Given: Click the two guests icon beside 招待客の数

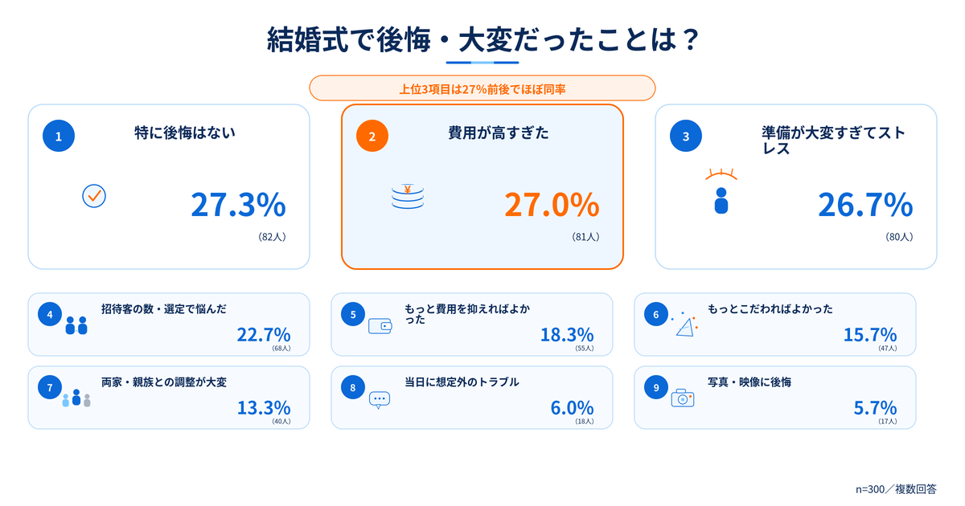Looking at the screenshot, I should 76,325.
